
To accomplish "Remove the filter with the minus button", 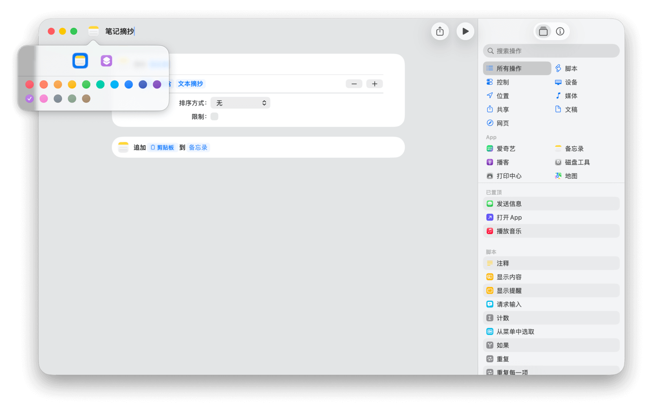I will click(x=354, y=84).
